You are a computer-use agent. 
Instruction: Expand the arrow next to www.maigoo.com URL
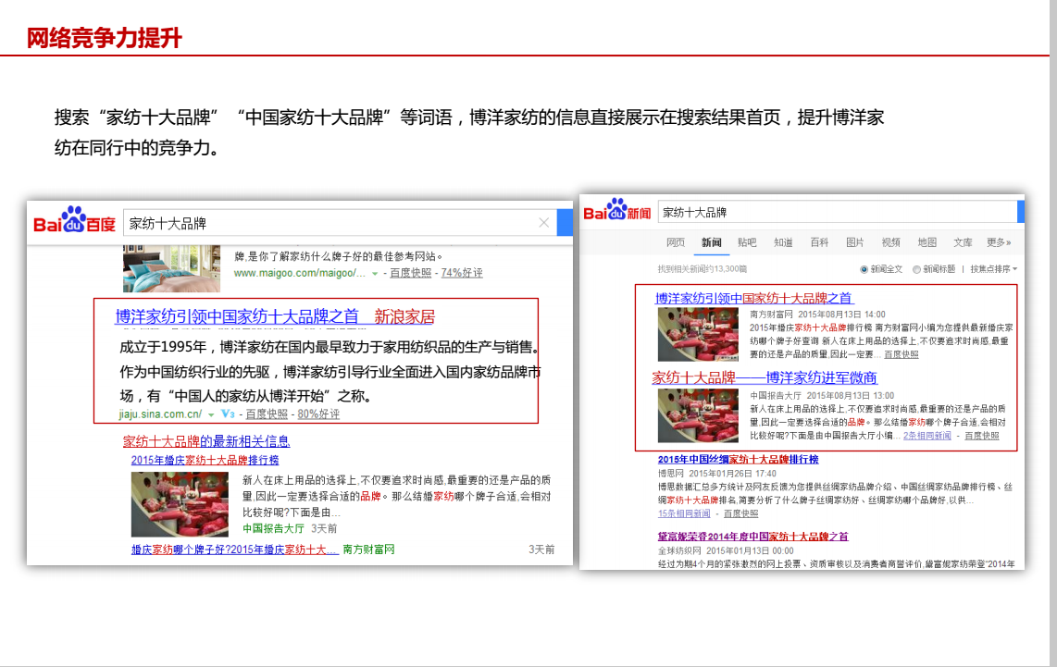coord(375,274)
